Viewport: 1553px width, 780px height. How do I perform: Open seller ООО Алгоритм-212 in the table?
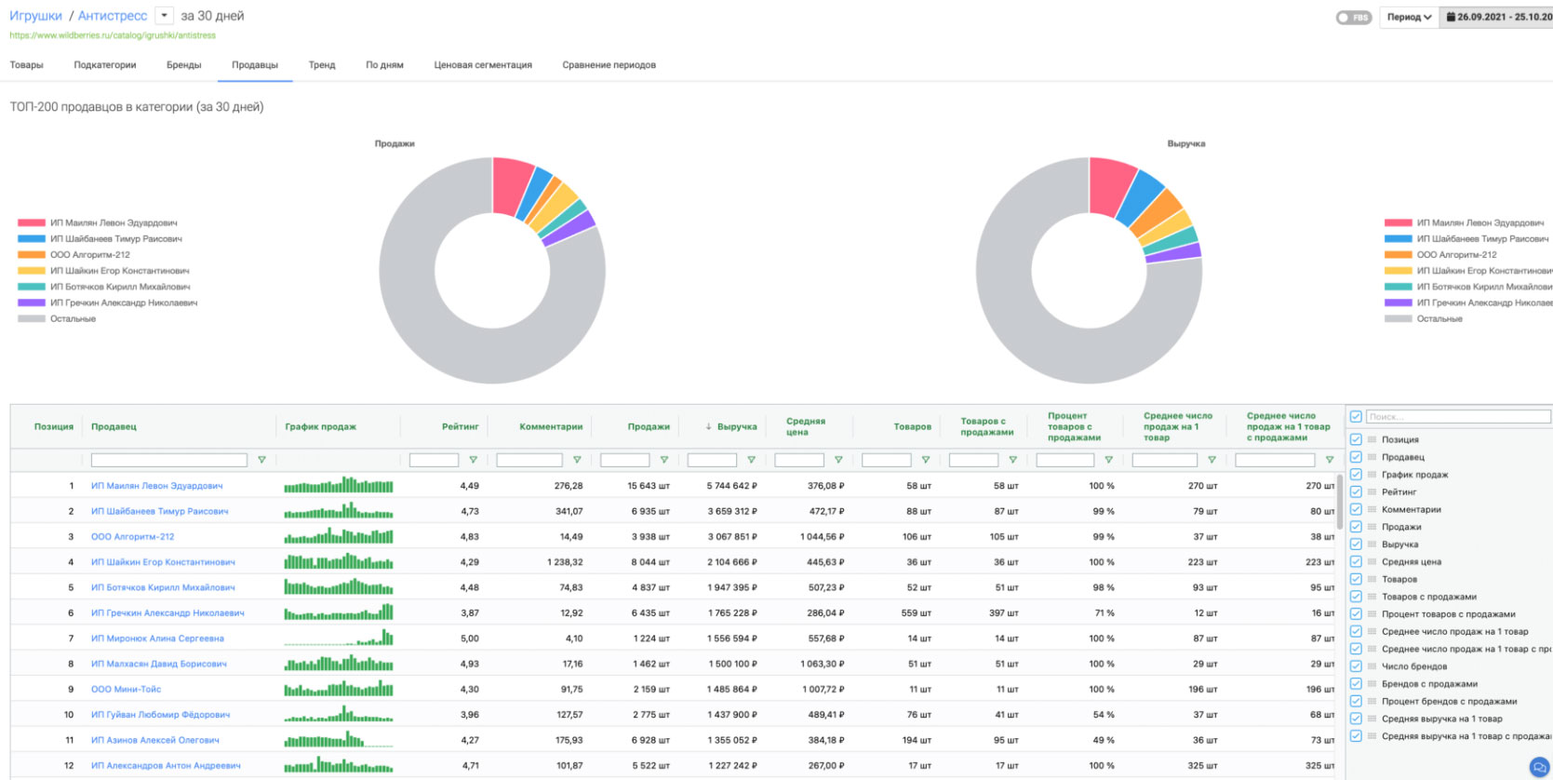pyautogui.click(x=132, y=537)
